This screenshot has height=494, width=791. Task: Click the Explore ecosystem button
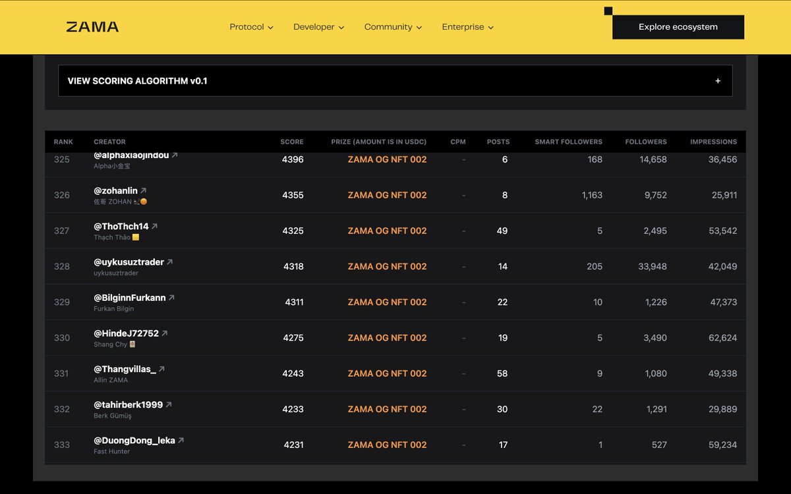pyautogui.click(x=678, y=27)
